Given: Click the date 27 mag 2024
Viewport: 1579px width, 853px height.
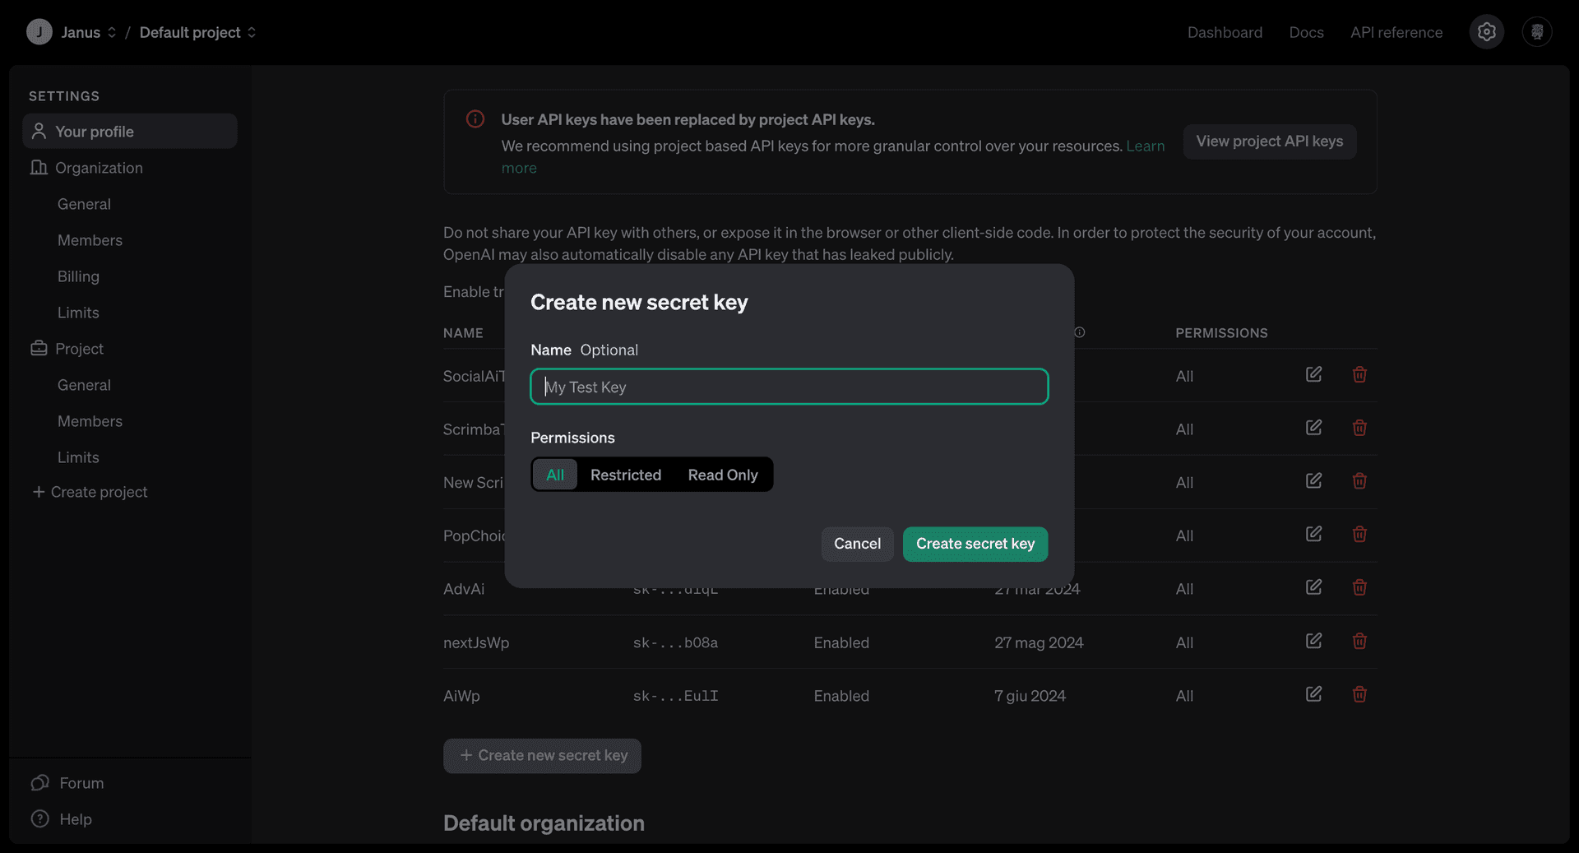Looking at the screenshot, I should click(1039, 642).
